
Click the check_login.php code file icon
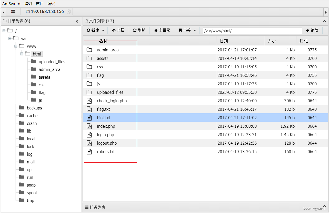[x=89, y=101]
